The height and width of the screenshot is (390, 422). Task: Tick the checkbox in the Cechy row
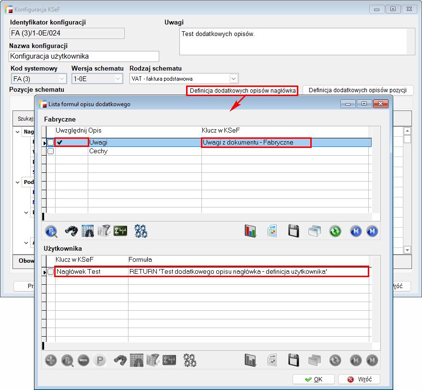point(50,151)
